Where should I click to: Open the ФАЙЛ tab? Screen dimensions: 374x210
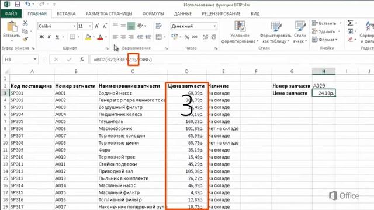click(11, 13)
